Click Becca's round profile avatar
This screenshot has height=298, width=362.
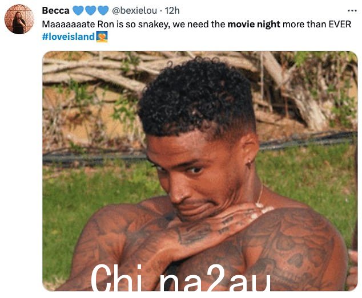pos(19,19)
